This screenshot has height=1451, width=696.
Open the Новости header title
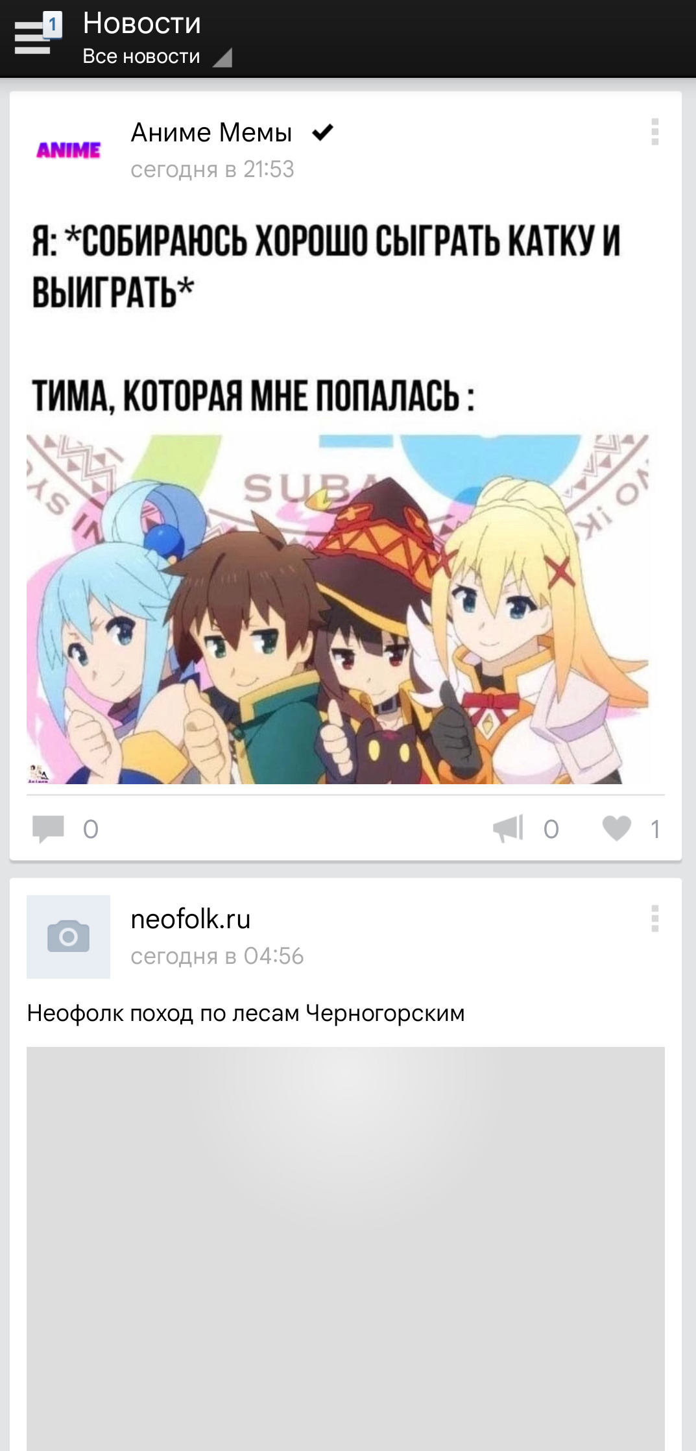[x=141, y=23]
